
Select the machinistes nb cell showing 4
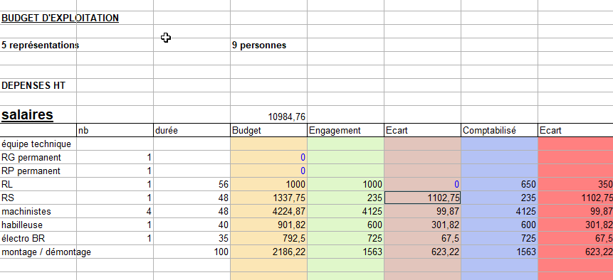coord(115,211)
